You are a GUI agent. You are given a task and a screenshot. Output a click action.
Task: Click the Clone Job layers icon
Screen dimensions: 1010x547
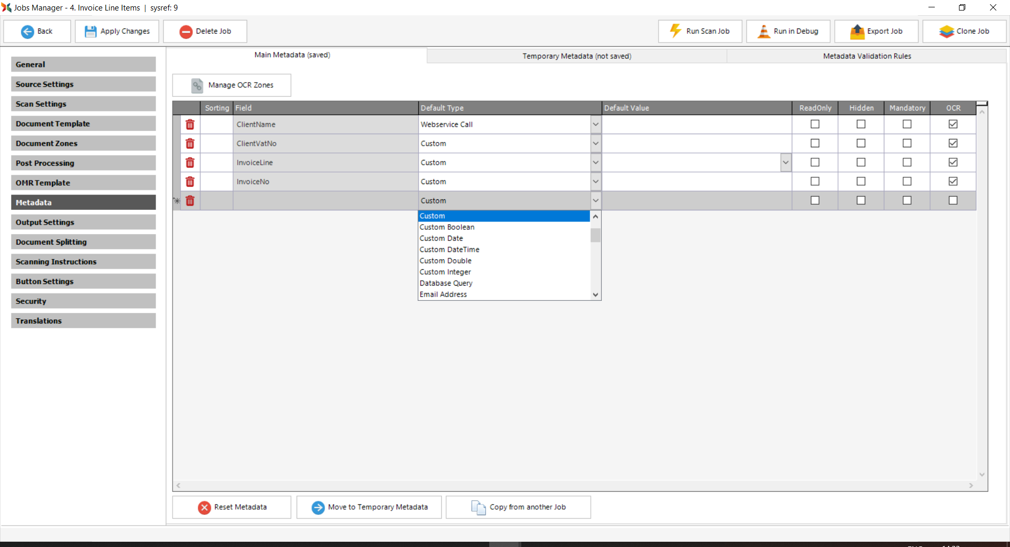click(x=946, y=32)
